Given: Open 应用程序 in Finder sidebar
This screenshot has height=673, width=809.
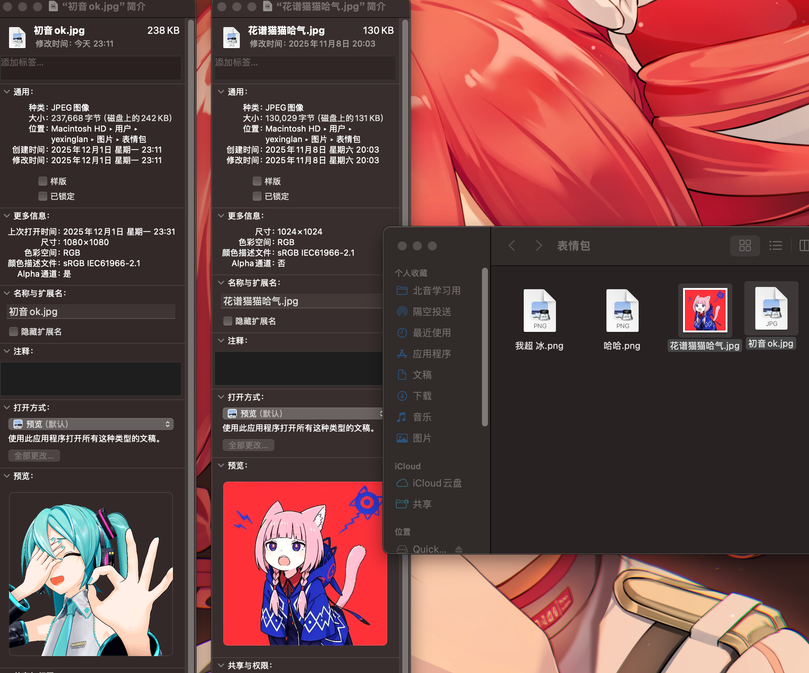Looking at the screenshot, I should click(x=432, y=354).
